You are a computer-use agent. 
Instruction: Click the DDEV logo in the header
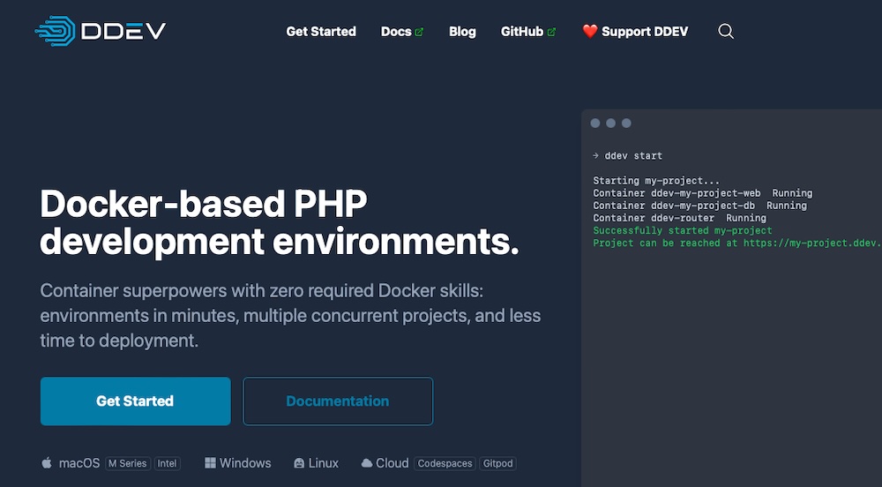101,31
